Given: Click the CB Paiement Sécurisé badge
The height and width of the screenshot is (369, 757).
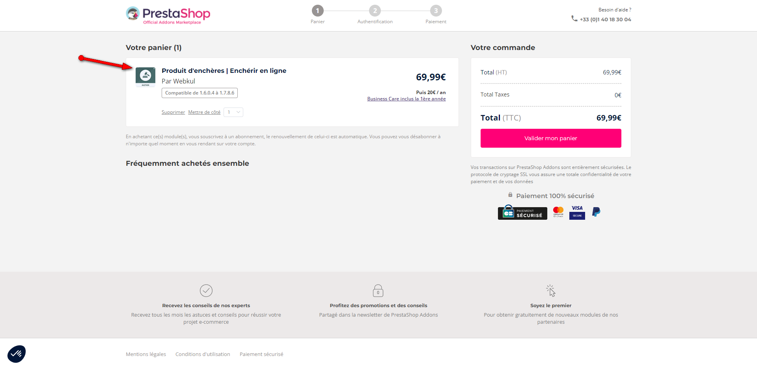Looking at the screenshot, I should [522, 213].
